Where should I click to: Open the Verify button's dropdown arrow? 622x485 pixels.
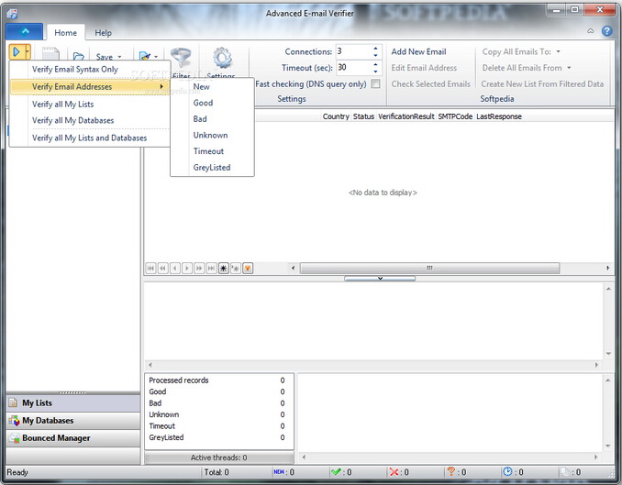pos(28,52)
